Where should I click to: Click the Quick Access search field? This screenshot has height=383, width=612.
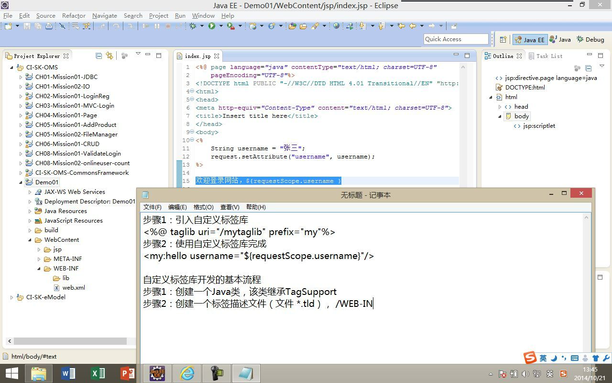pos(456,39)
